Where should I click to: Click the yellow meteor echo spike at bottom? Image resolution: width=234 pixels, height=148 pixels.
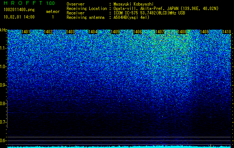pyautogui.click(x=211, y=146)
